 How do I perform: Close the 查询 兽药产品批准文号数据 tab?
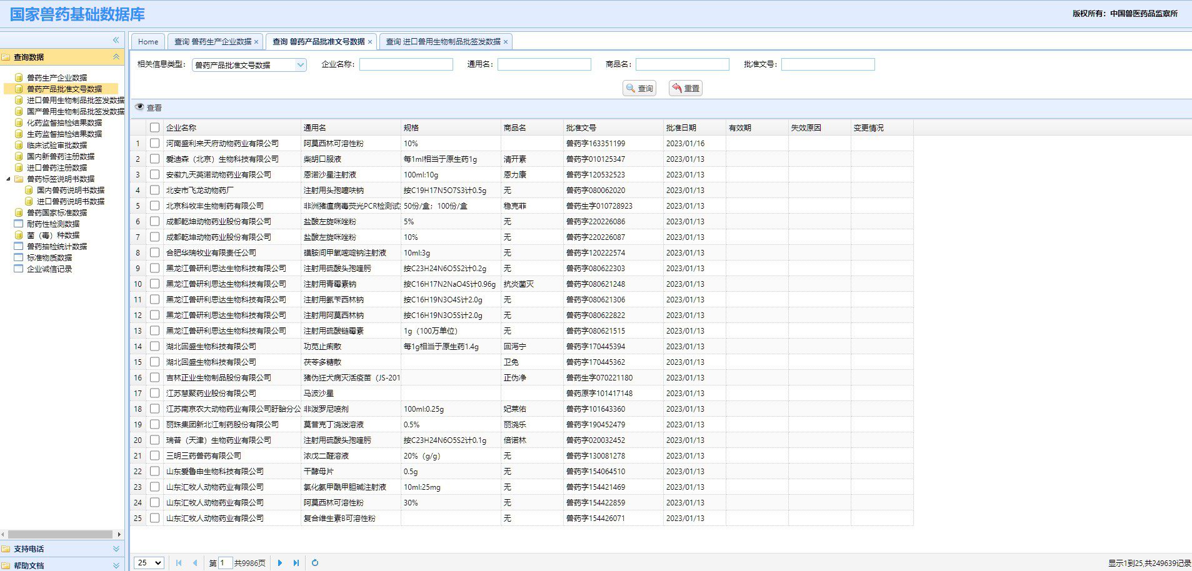point(370,42)
